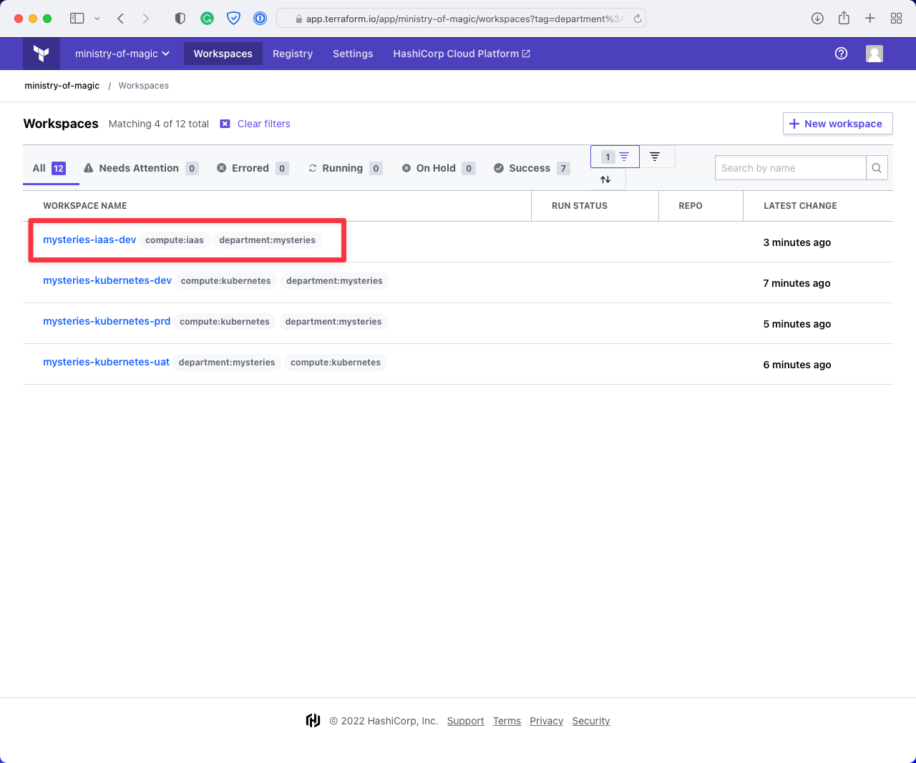916x763 pixels.
Task: Click '7 minutes ago' latest change cell
Action: click(796, 283)
